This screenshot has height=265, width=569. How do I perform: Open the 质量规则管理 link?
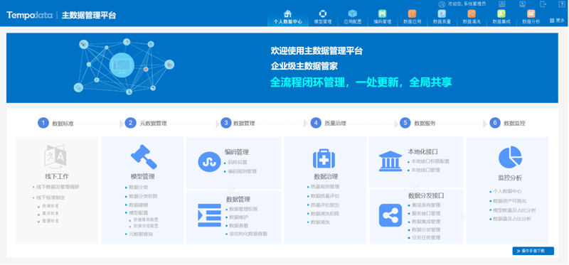pos(325,187)
